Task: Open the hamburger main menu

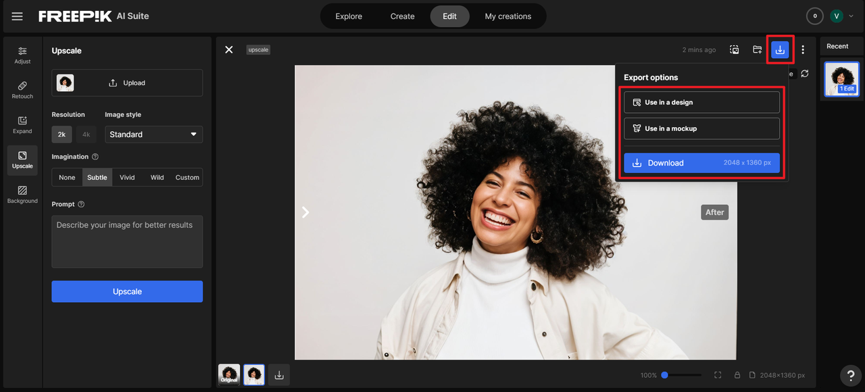Action: coord(17,16)
